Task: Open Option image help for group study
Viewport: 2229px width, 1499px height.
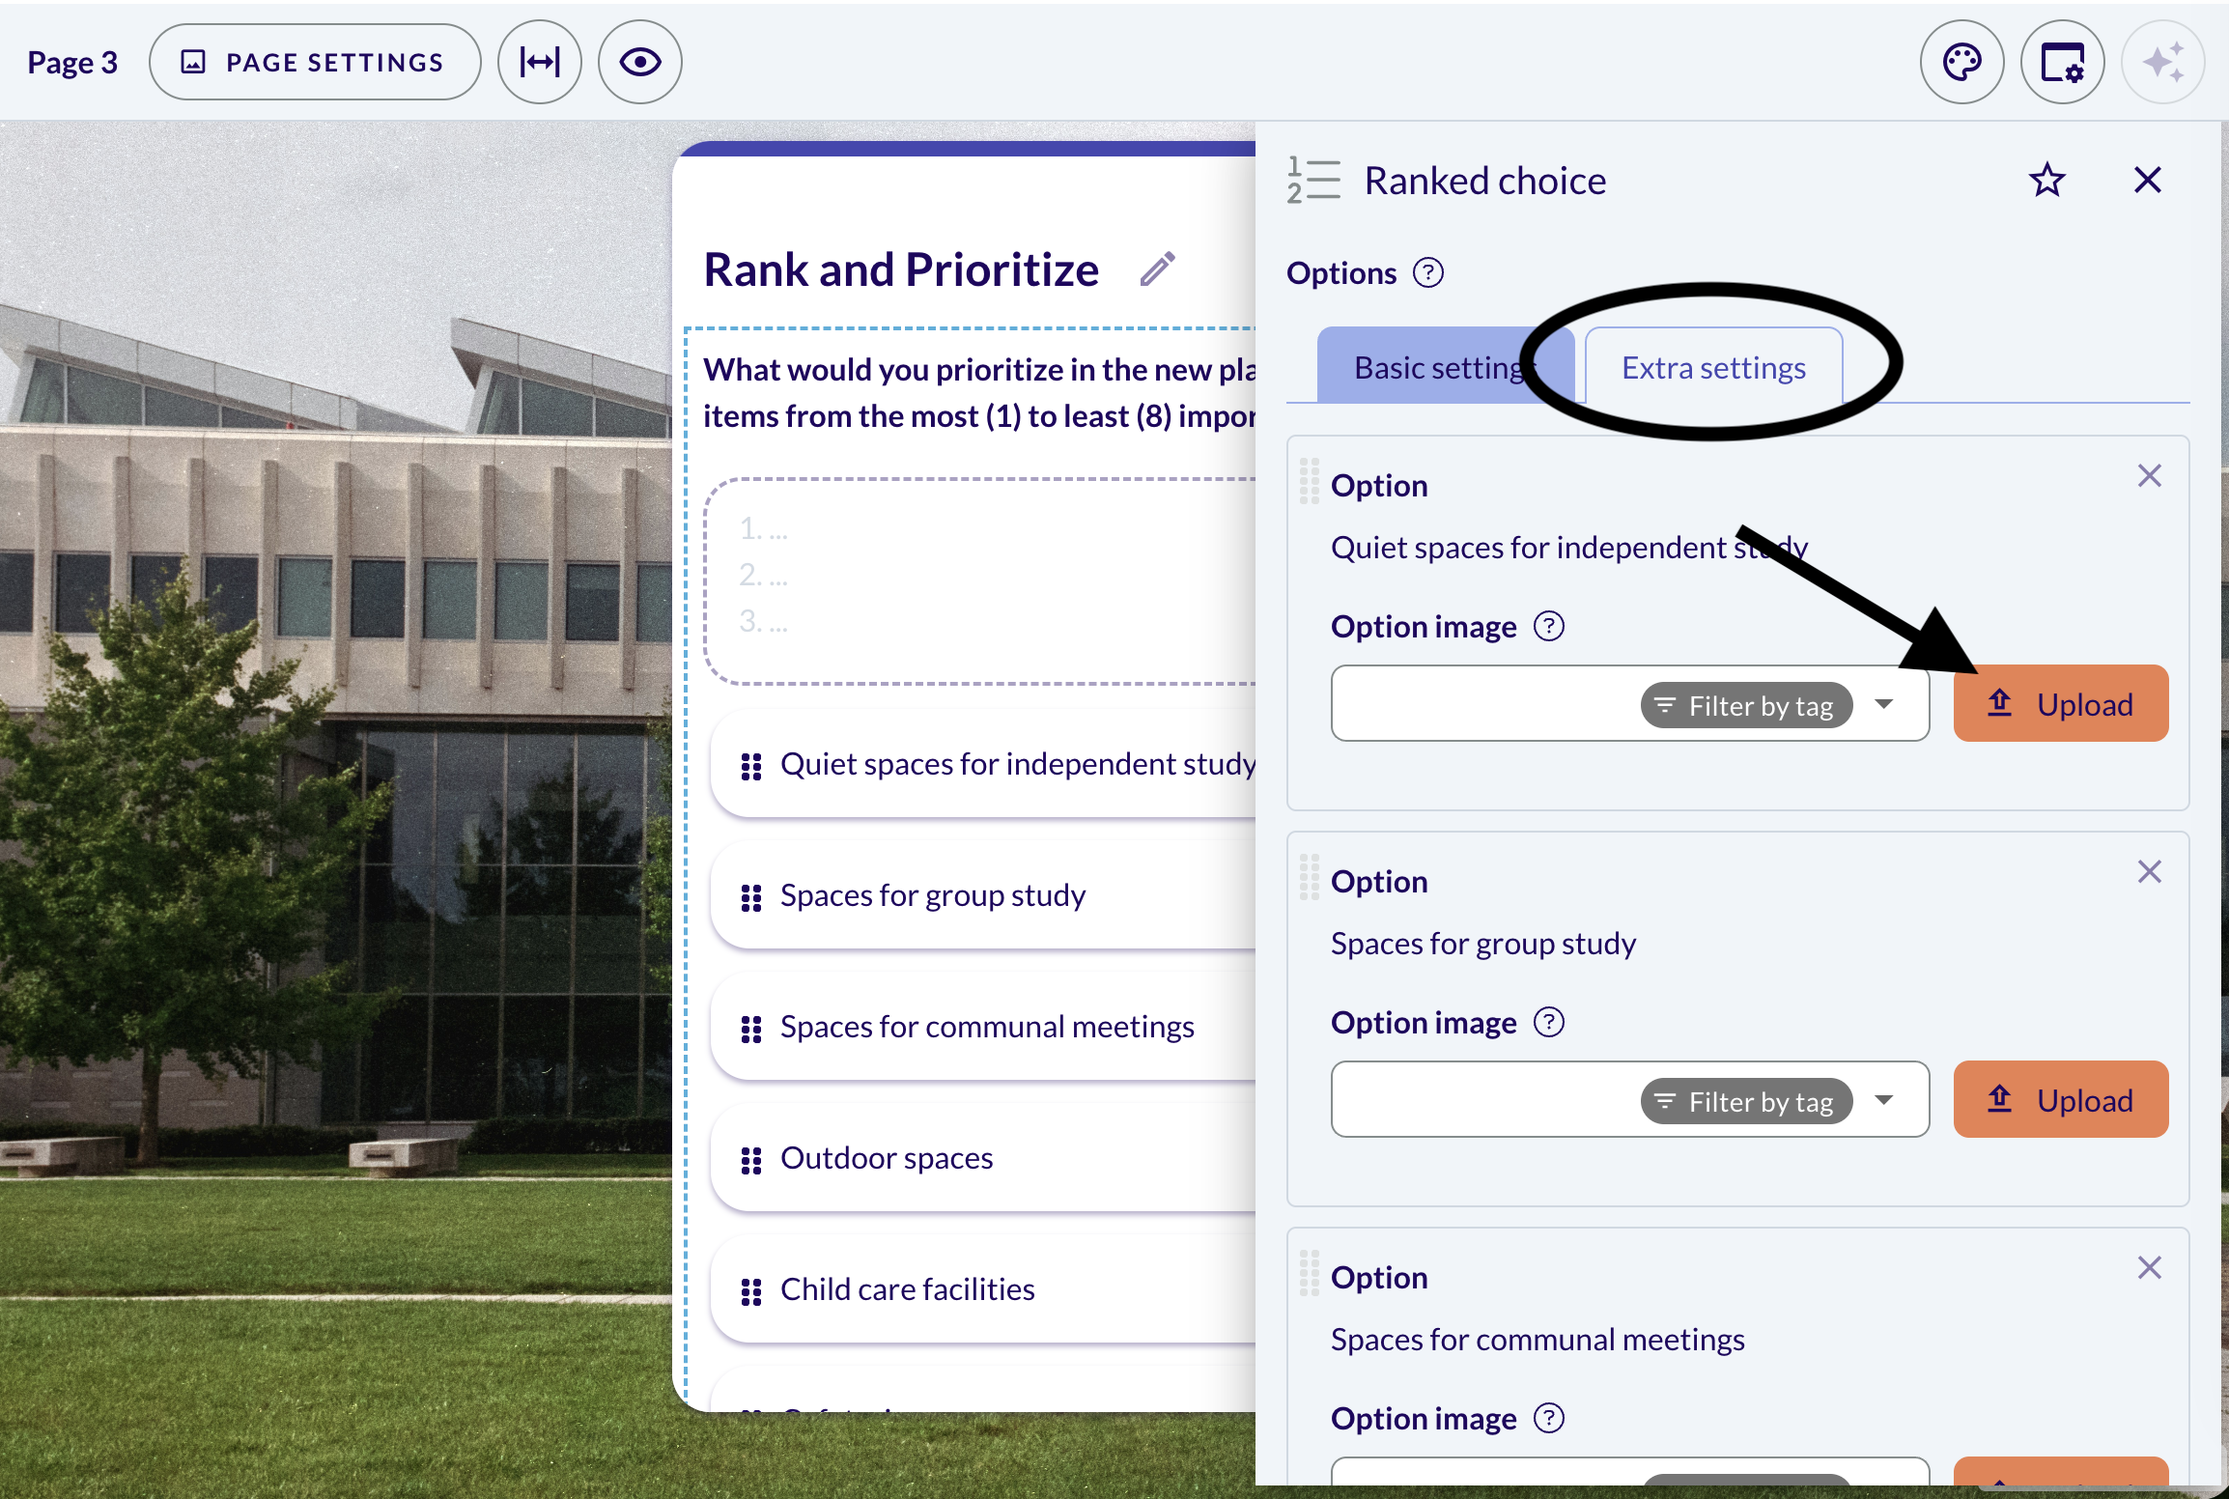Action: click(x=1549, y=1023)
